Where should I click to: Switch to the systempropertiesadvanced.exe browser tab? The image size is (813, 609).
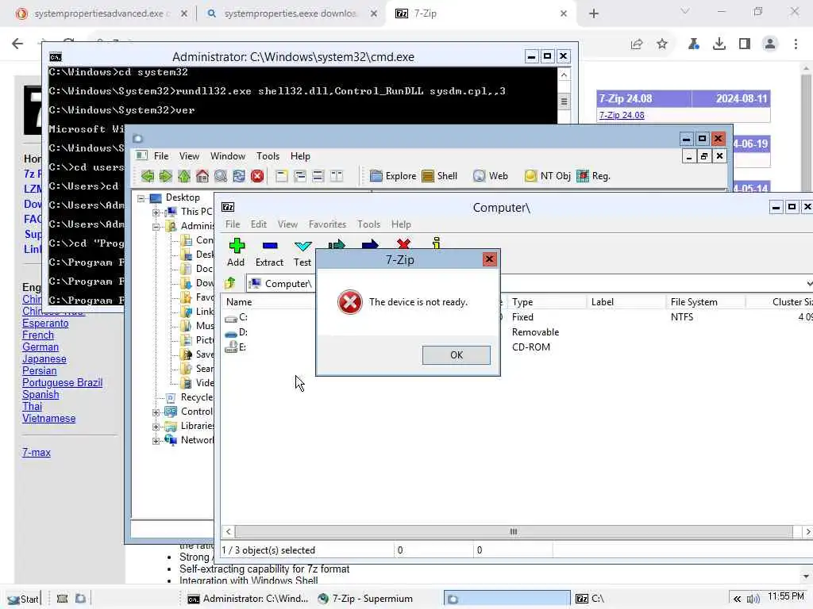[102, 13]
